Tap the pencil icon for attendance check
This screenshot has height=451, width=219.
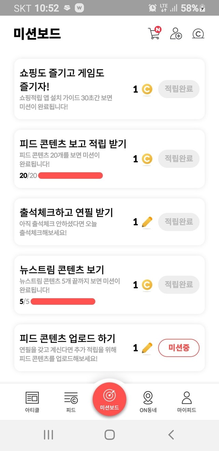coord(147,222)
